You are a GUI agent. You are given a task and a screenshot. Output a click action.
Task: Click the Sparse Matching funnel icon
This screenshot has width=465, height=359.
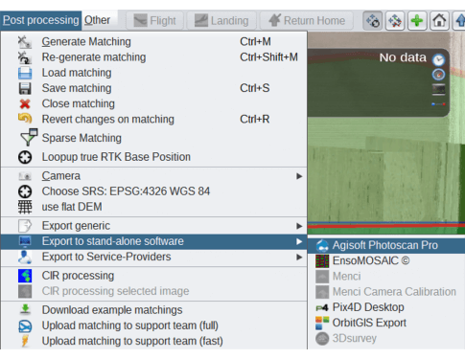click(29, 137)
